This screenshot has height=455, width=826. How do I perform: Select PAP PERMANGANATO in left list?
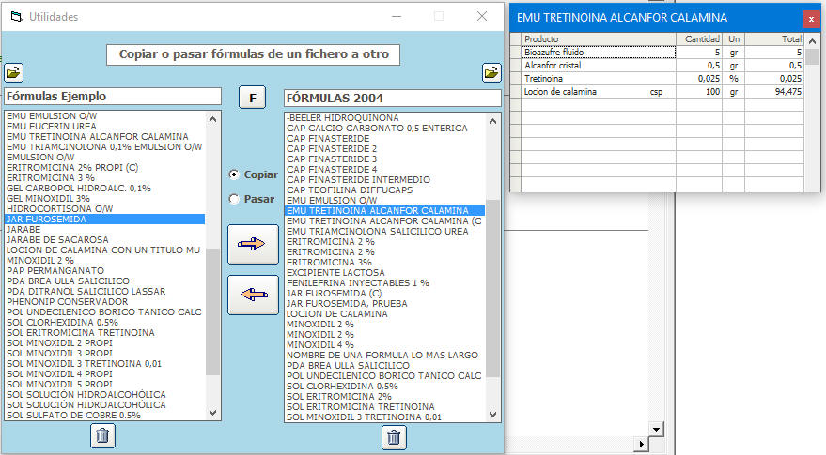click(x=105, y=271)
